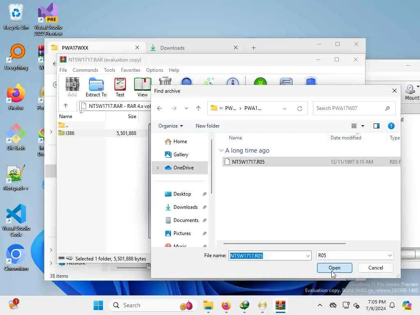Open Git Bash desktop icon
The width and height of the screenshot is (420, 315).
coord(16,137)
